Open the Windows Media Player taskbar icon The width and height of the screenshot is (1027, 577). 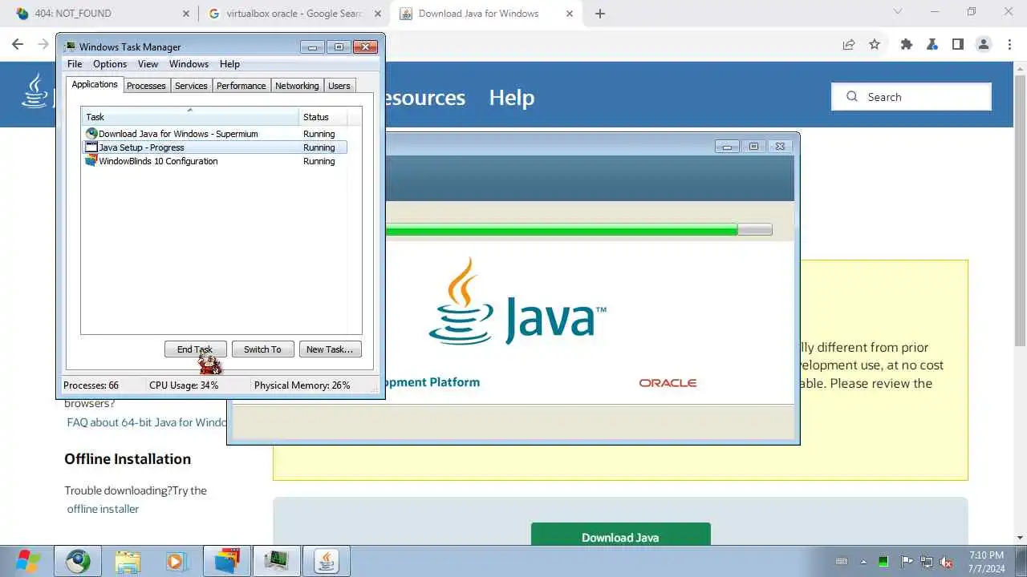tap(177, 561)
